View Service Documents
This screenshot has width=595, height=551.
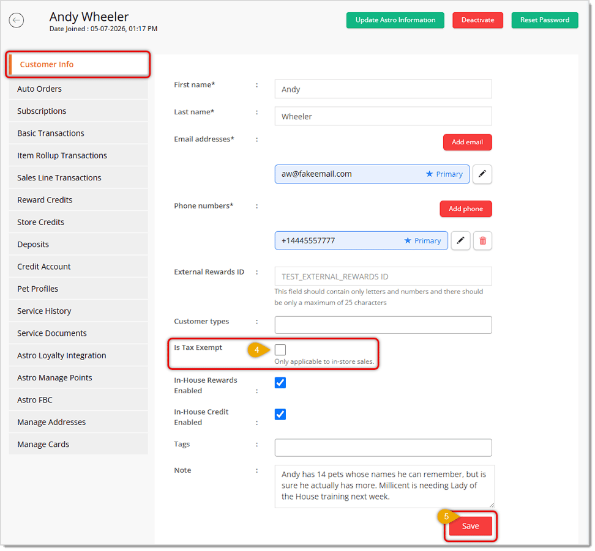[x=78, y=334]
